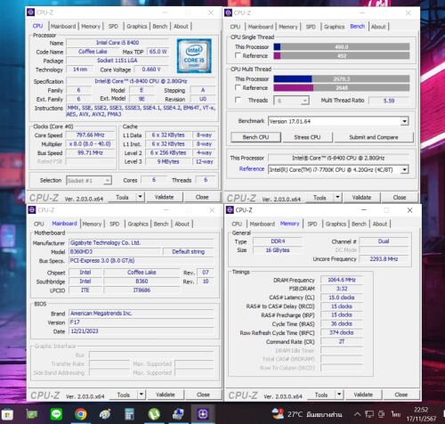Open SPD tab in CPU window
Screen dimensions: 445x424
(x=113, y=26)
